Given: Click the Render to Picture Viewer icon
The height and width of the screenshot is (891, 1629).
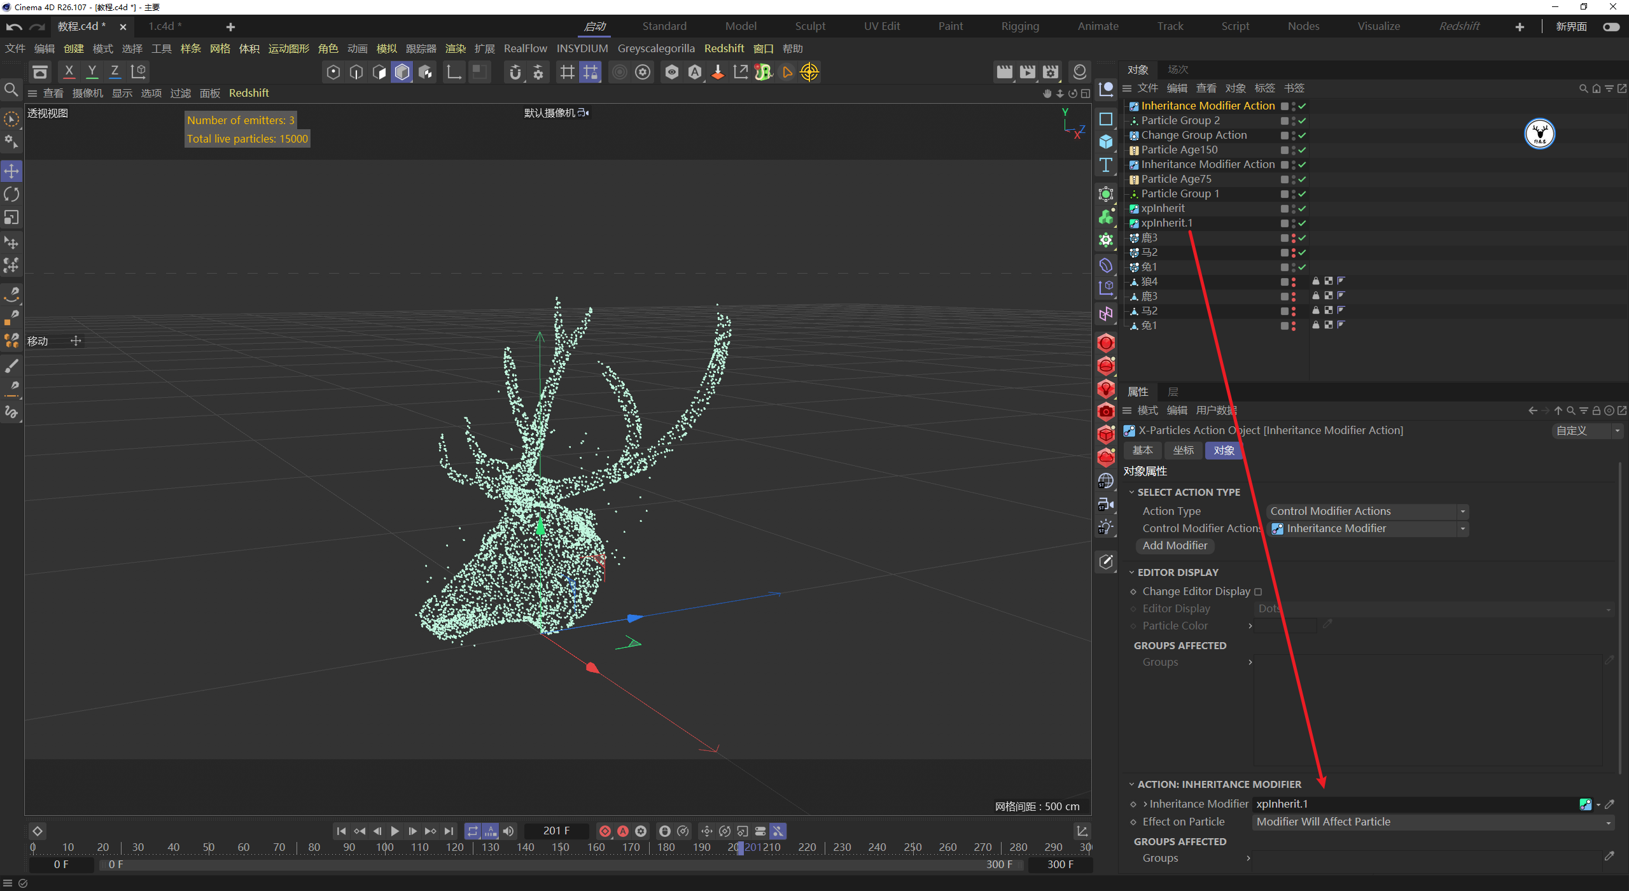Looking at the screenshot, I should (x=1027, y=72).
